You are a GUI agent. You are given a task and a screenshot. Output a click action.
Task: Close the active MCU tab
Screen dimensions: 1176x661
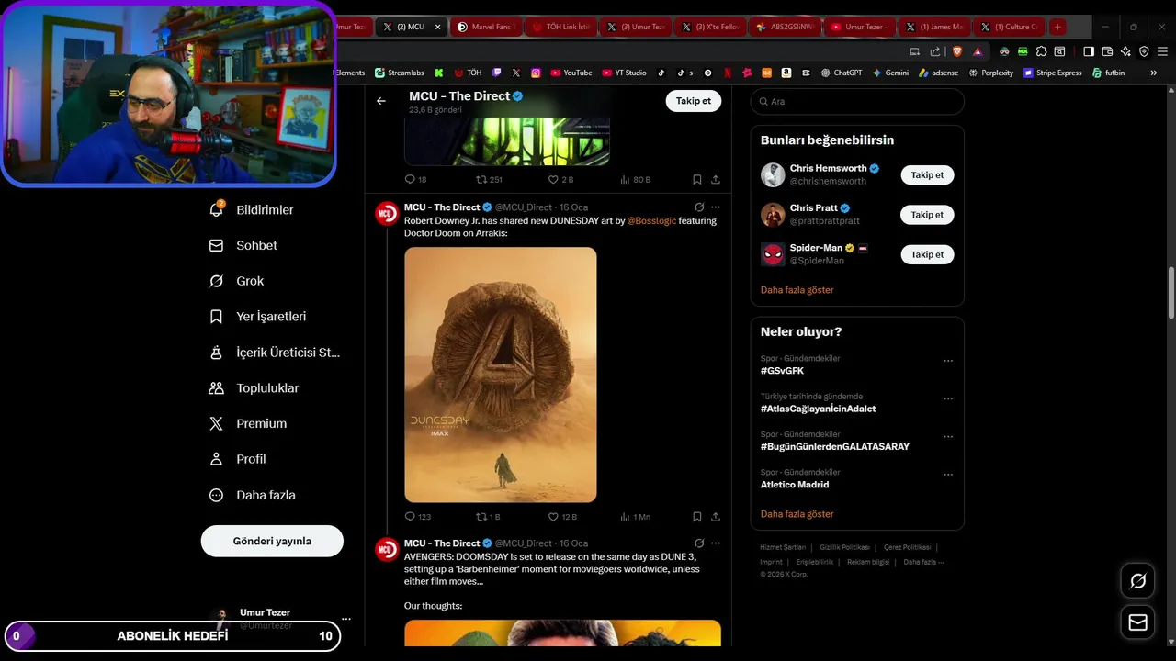coord(437,27)
